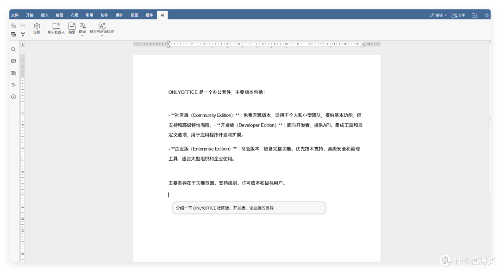500x271 pixels.
Task: Mark document as favorite with star icon
Action: tap(487, 15)
